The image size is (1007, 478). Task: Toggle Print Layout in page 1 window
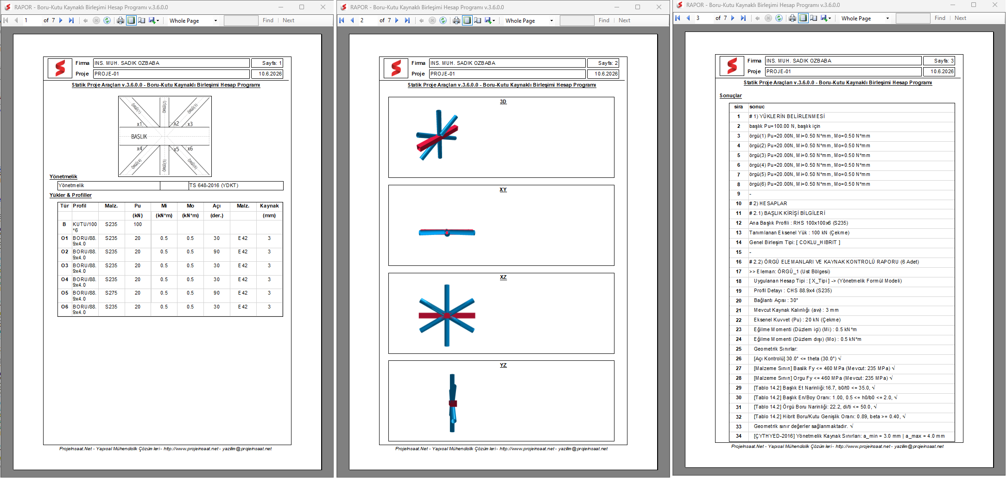point(131,20)
